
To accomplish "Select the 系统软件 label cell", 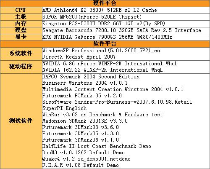I will click(x=21, y=54).
